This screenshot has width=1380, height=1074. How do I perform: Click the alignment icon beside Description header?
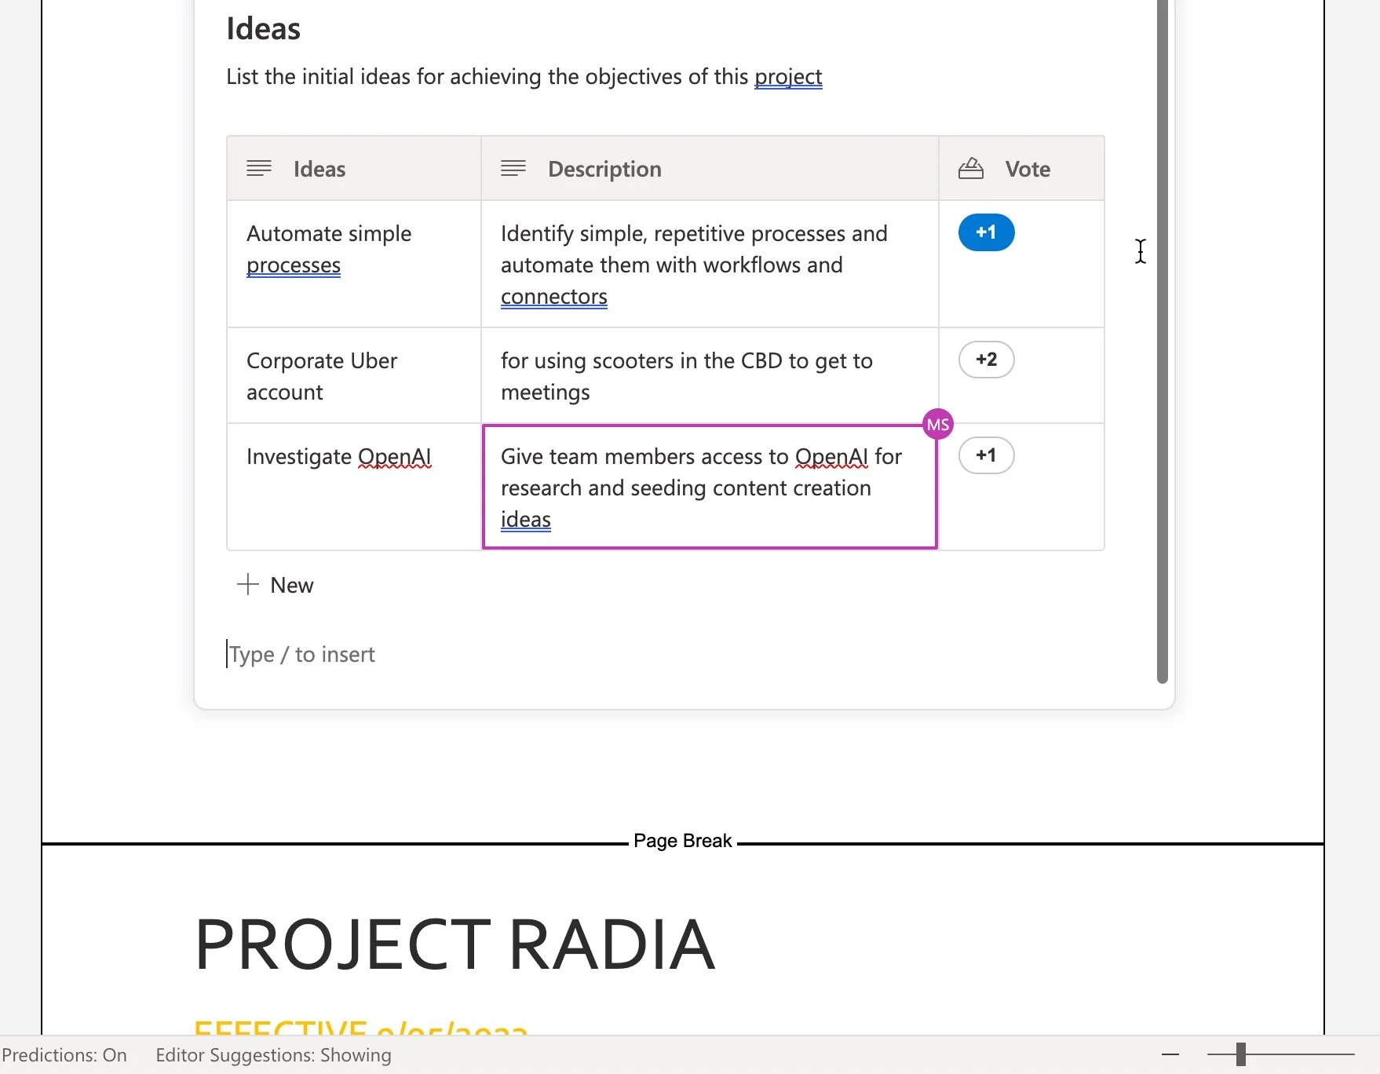[x=513, y=168]
